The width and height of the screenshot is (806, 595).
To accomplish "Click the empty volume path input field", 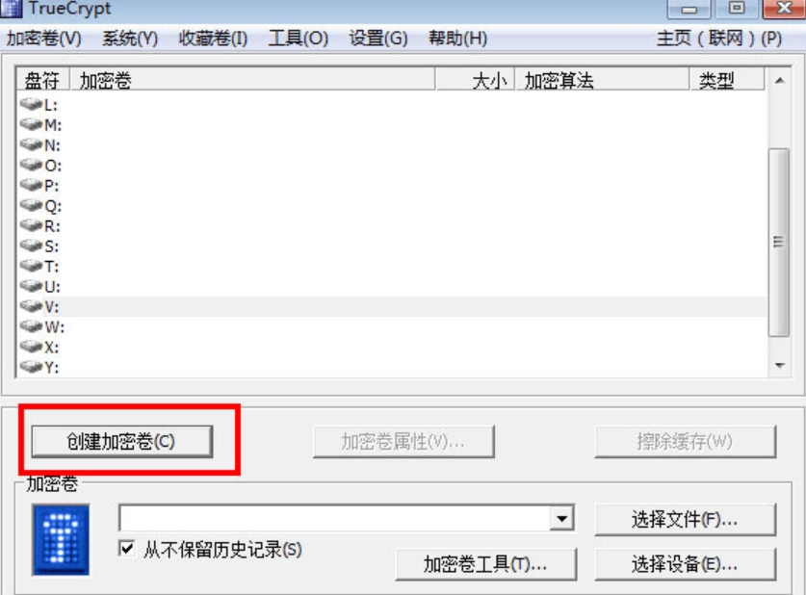I will pyautogui.click(x=335, y=518).
